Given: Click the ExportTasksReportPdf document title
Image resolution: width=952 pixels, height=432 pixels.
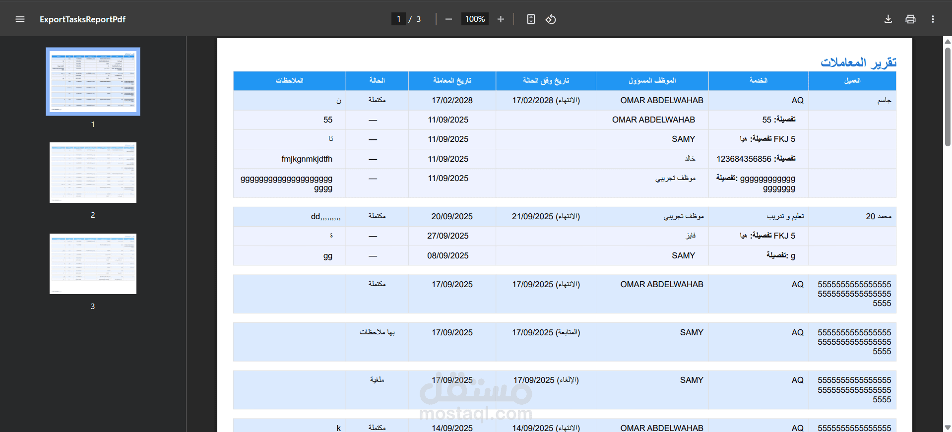Looking at the screenshot, I should point(82,19).
